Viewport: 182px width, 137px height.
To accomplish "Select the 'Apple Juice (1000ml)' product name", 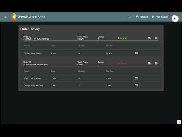I will click(x=33, y=78).
